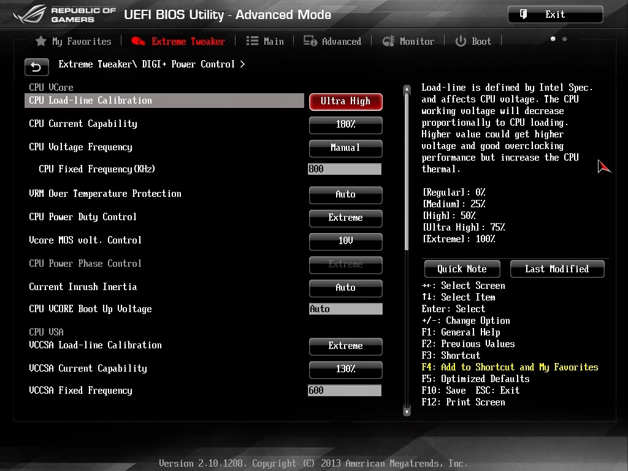628x471 pixels.
Task: Open the My Favorites tab
Action: [x=74, y=41]
